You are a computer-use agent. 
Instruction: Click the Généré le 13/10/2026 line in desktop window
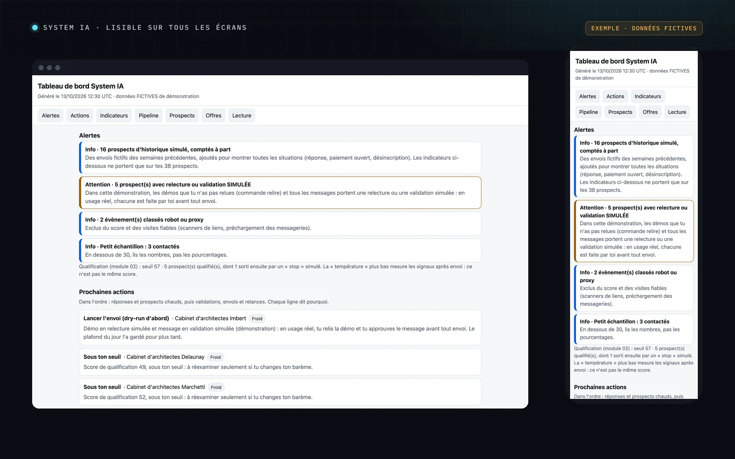(119, 96)
